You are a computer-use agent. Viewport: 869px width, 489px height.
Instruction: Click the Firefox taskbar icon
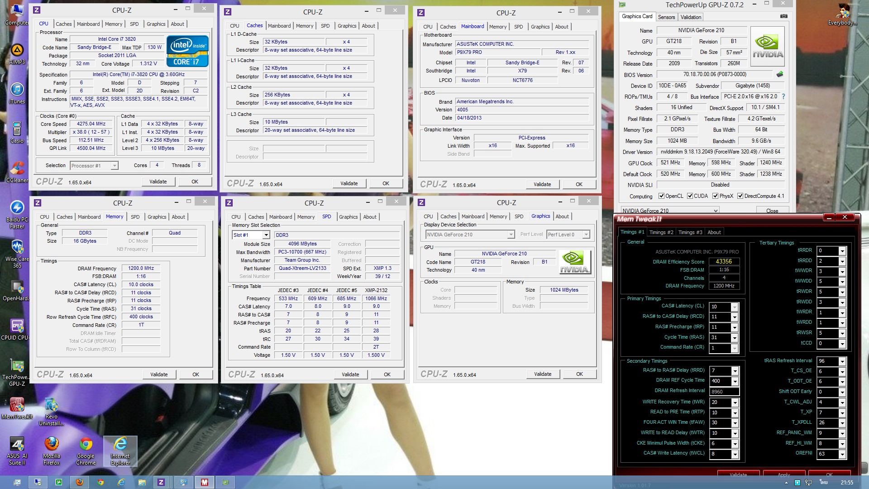pyautogui.click(x=79, y=482)
